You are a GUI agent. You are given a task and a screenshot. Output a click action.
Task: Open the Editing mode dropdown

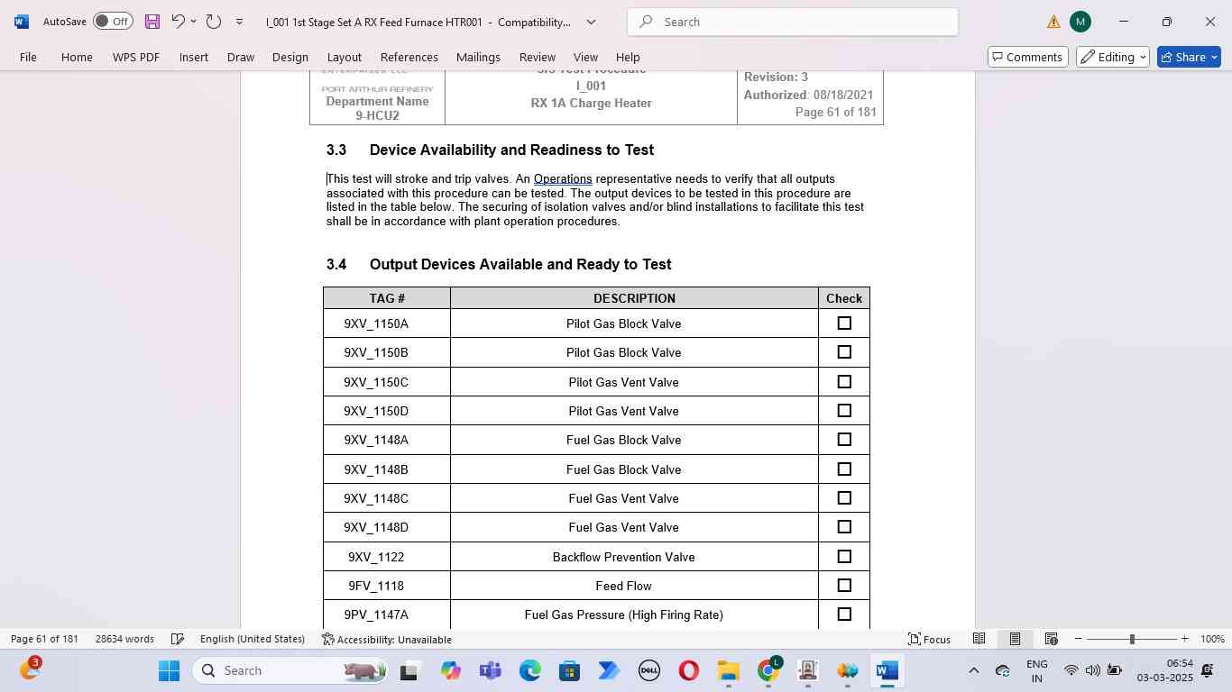[1112, 57]
